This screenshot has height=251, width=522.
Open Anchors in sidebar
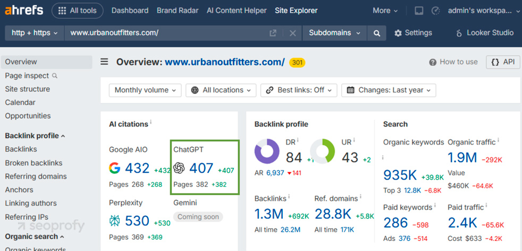(x=19, y=190)
